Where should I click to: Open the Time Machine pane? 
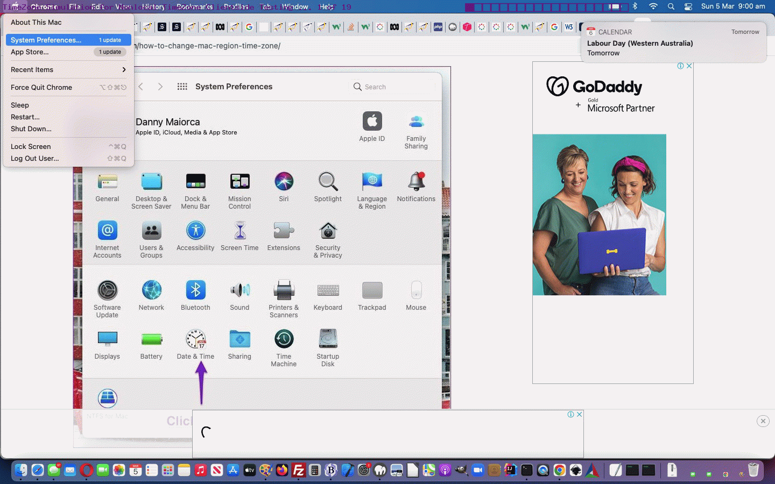(x=284, y=339)
